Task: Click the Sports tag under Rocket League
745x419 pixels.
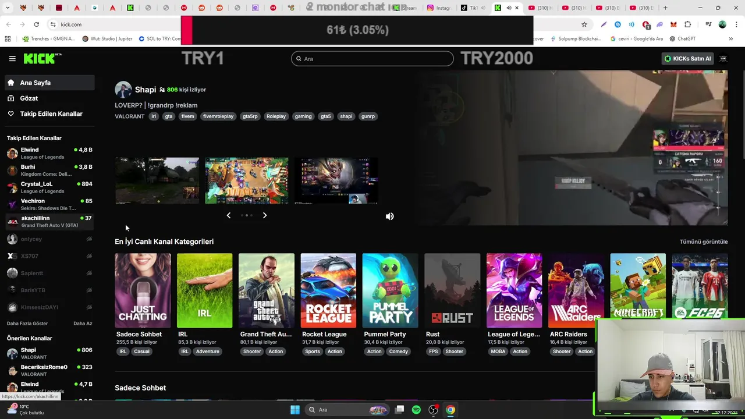Action: click(313, 351)
